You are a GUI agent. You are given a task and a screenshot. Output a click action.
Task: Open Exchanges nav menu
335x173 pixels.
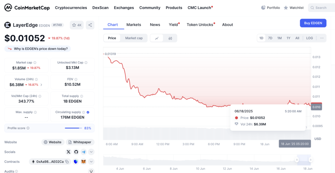coord(124,8)
